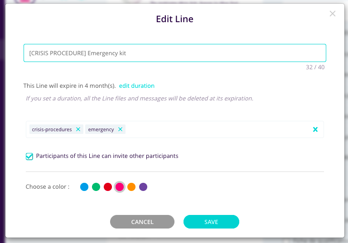Set the Line color to orange
The width and height of the screenshot is (348, 243).
[131, 187]
